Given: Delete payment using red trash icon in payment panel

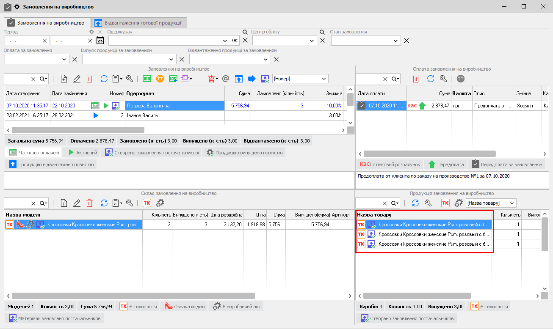Looking at the screenshot, I should click(416, 79).
